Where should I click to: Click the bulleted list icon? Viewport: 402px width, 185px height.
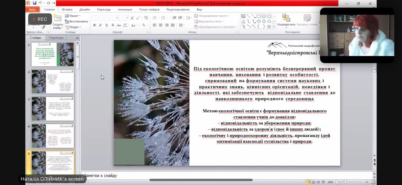pos(155,18)
